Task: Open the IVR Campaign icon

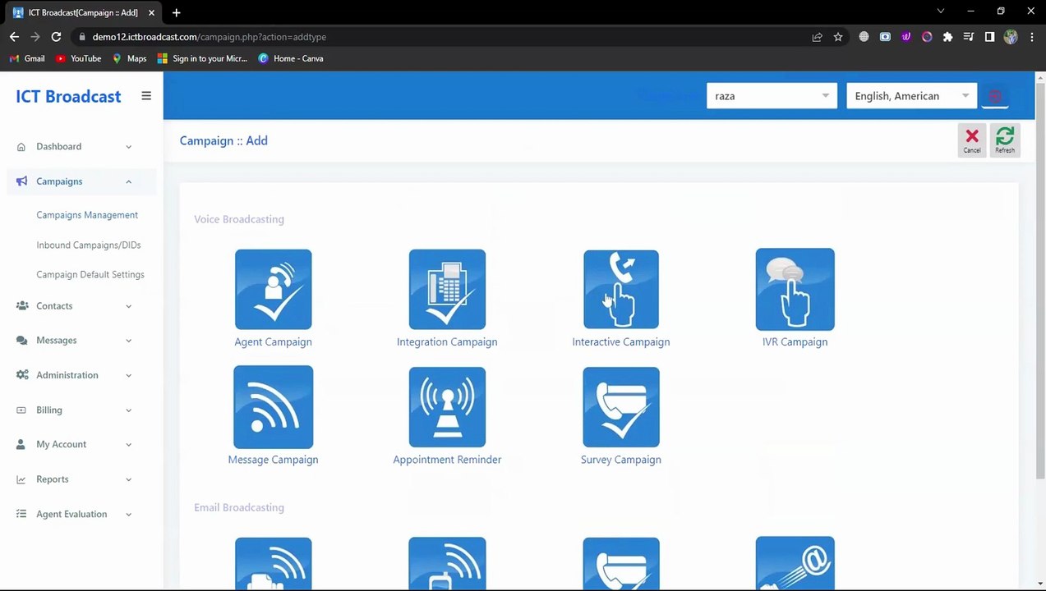Action: tap(795, 290)
